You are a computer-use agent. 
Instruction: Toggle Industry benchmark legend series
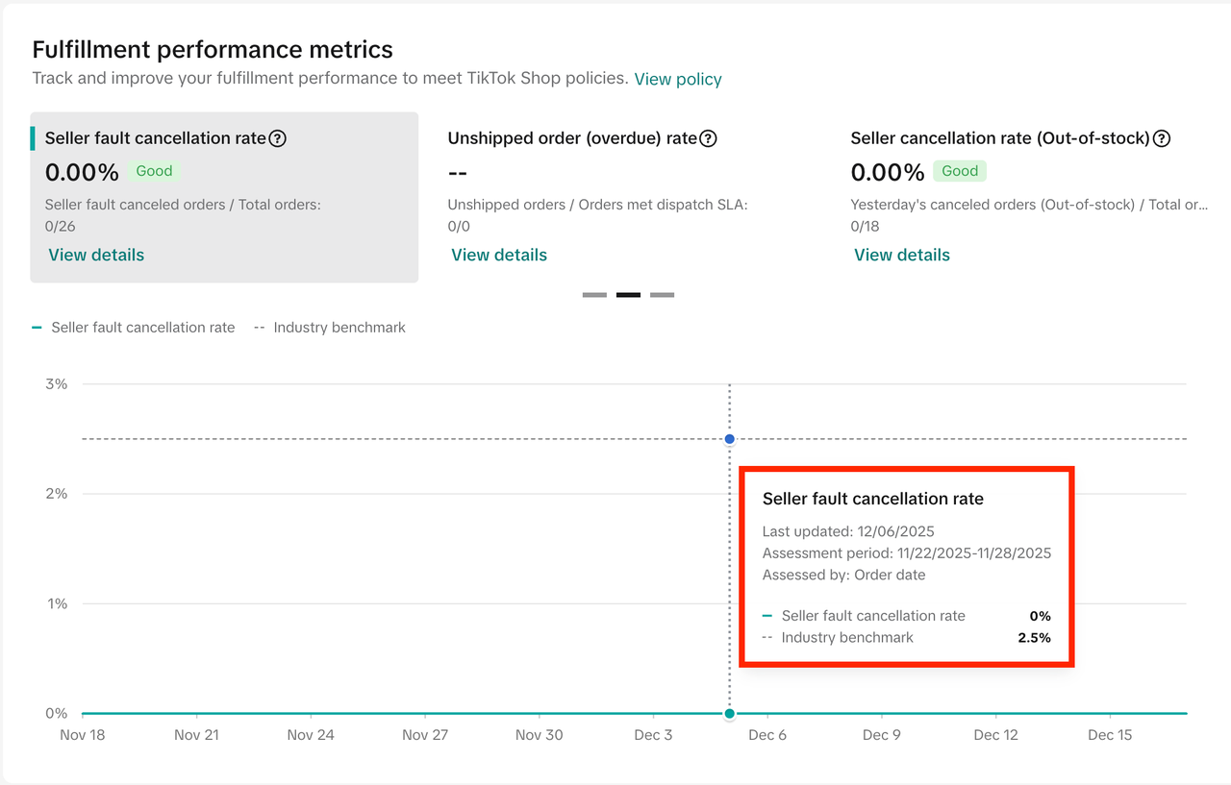pyautogui.click(x=330, y=328)
